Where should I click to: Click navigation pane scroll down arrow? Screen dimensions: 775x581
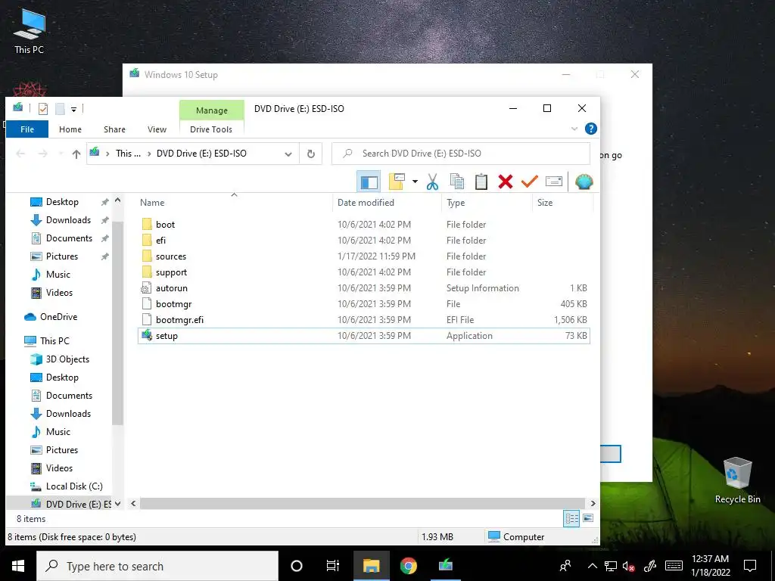coord(117,504)
